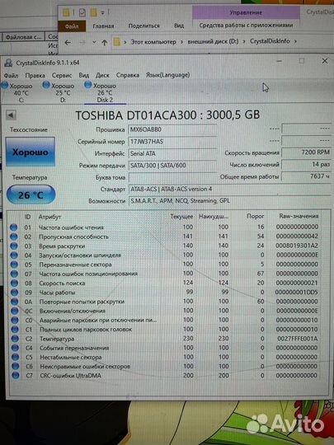334x445 pixels.
Task: Click the status icon for Температура row
Action: [15, 339]
